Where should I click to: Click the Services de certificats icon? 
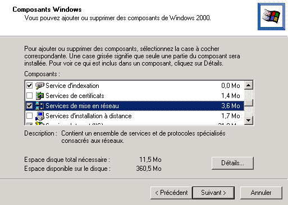click(40, 96)
